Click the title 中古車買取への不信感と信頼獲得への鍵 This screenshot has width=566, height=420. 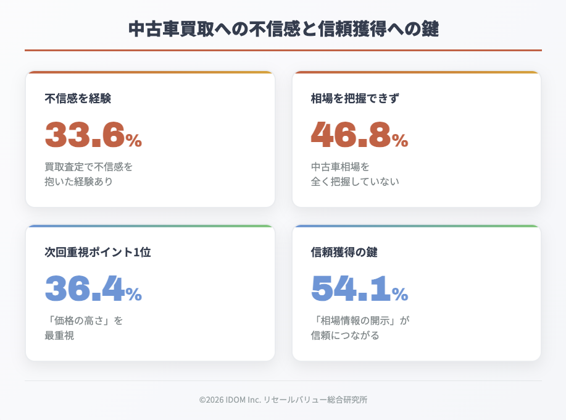[x=283, y=28]
